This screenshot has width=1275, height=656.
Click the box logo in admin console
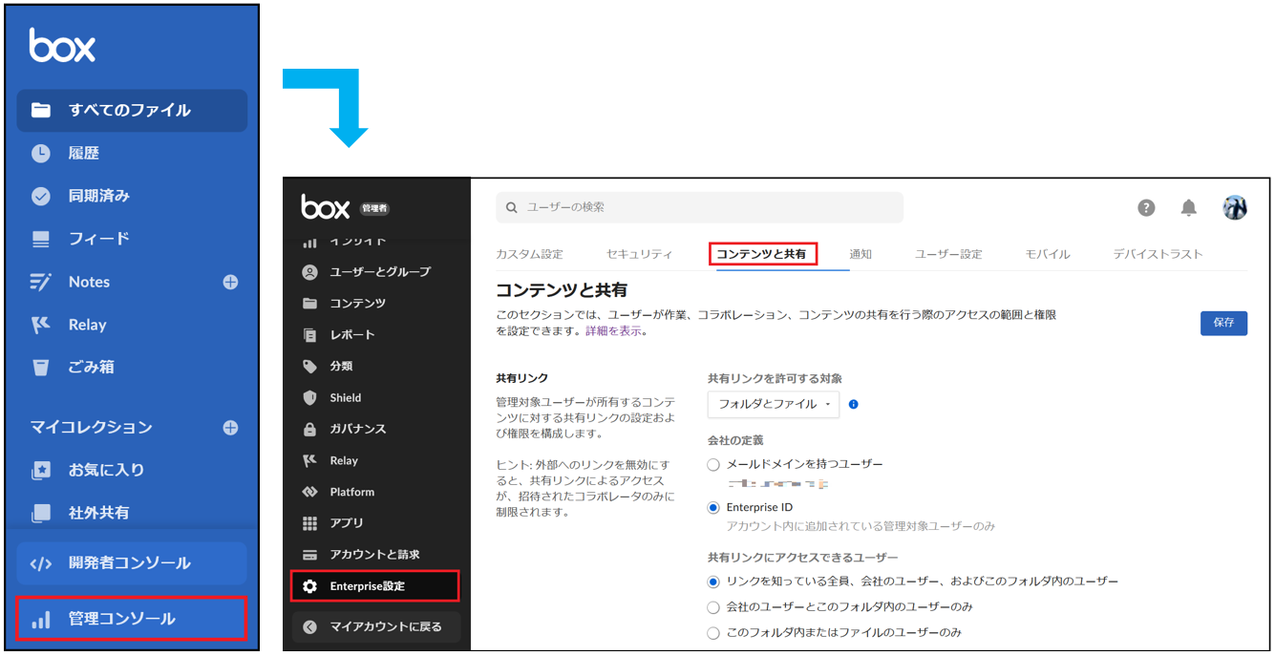pyautogui.click(x=326, y=206)
